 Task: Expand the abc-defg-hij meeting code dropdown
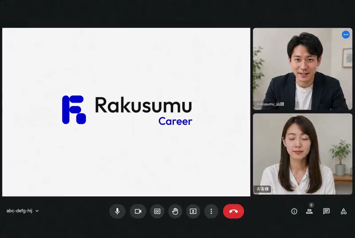pos(37,211)
